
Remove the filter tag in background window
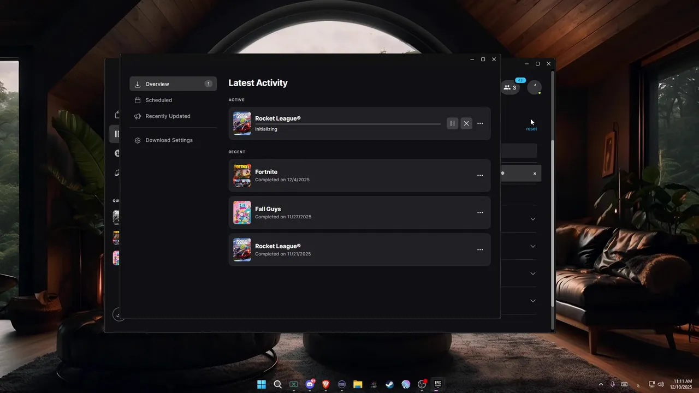coord(535,174)
